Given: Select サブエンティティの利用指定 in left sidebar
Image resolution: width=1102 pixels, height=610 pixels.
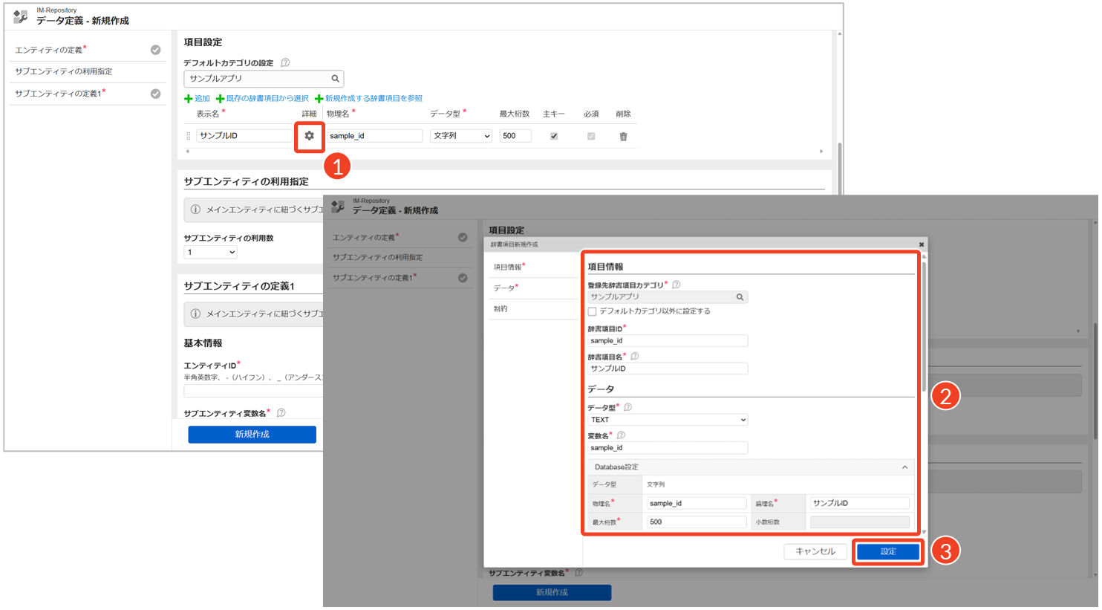Looking at the screenshot, I should click(x=64, y=71).
